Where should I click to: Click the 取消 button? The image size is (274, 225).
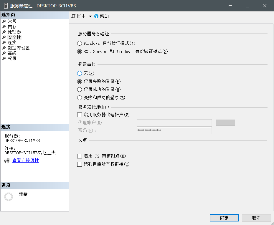[256, 218]
